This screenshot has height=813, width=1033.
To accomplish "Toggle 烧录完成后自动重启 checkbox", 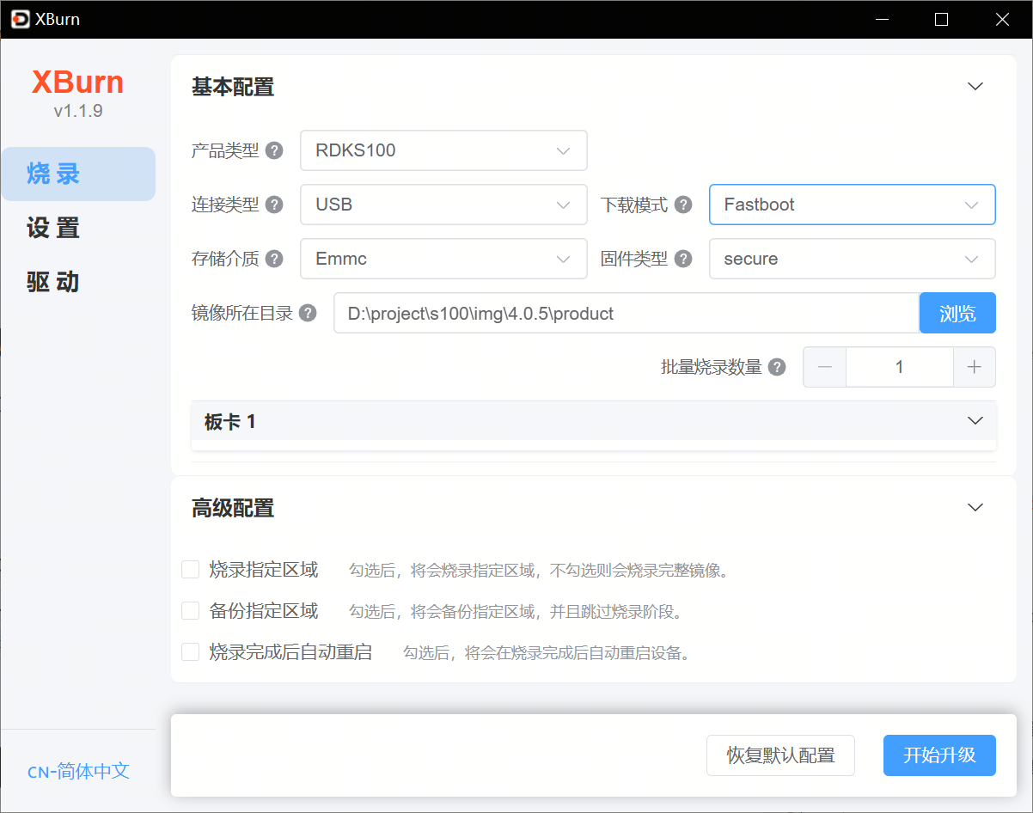I will point(191,652).
